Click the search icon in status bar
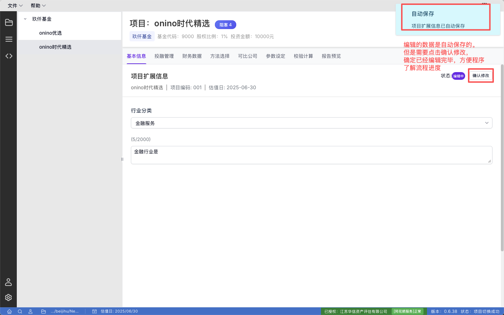504x315 pixels. [x=20, y=311]
